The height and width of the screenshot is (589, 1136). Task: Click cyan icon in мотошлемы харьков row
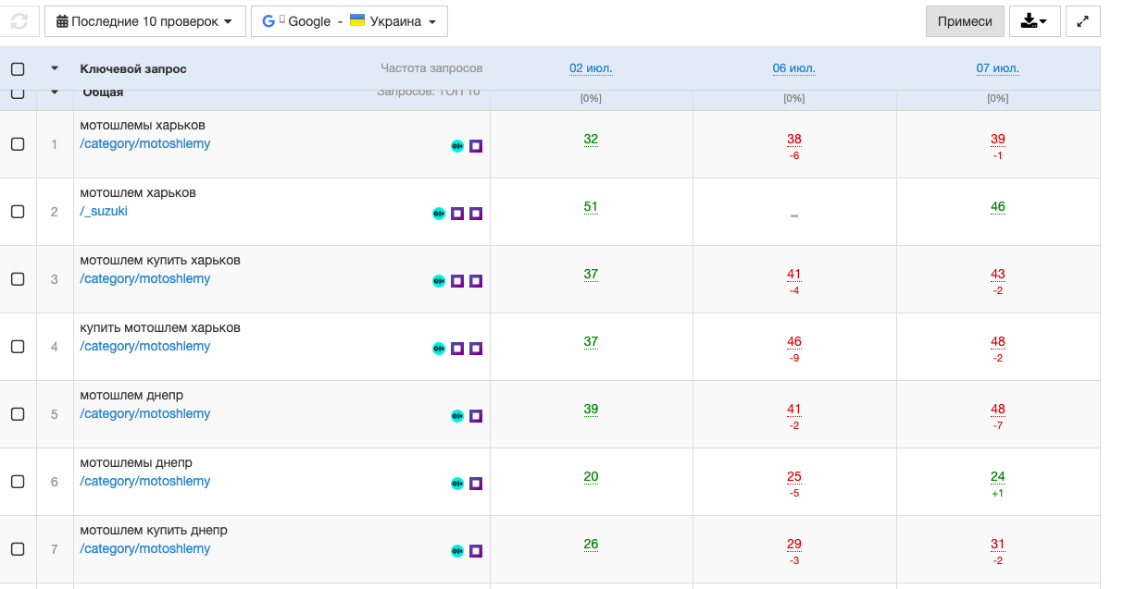(x=456, y=146)
